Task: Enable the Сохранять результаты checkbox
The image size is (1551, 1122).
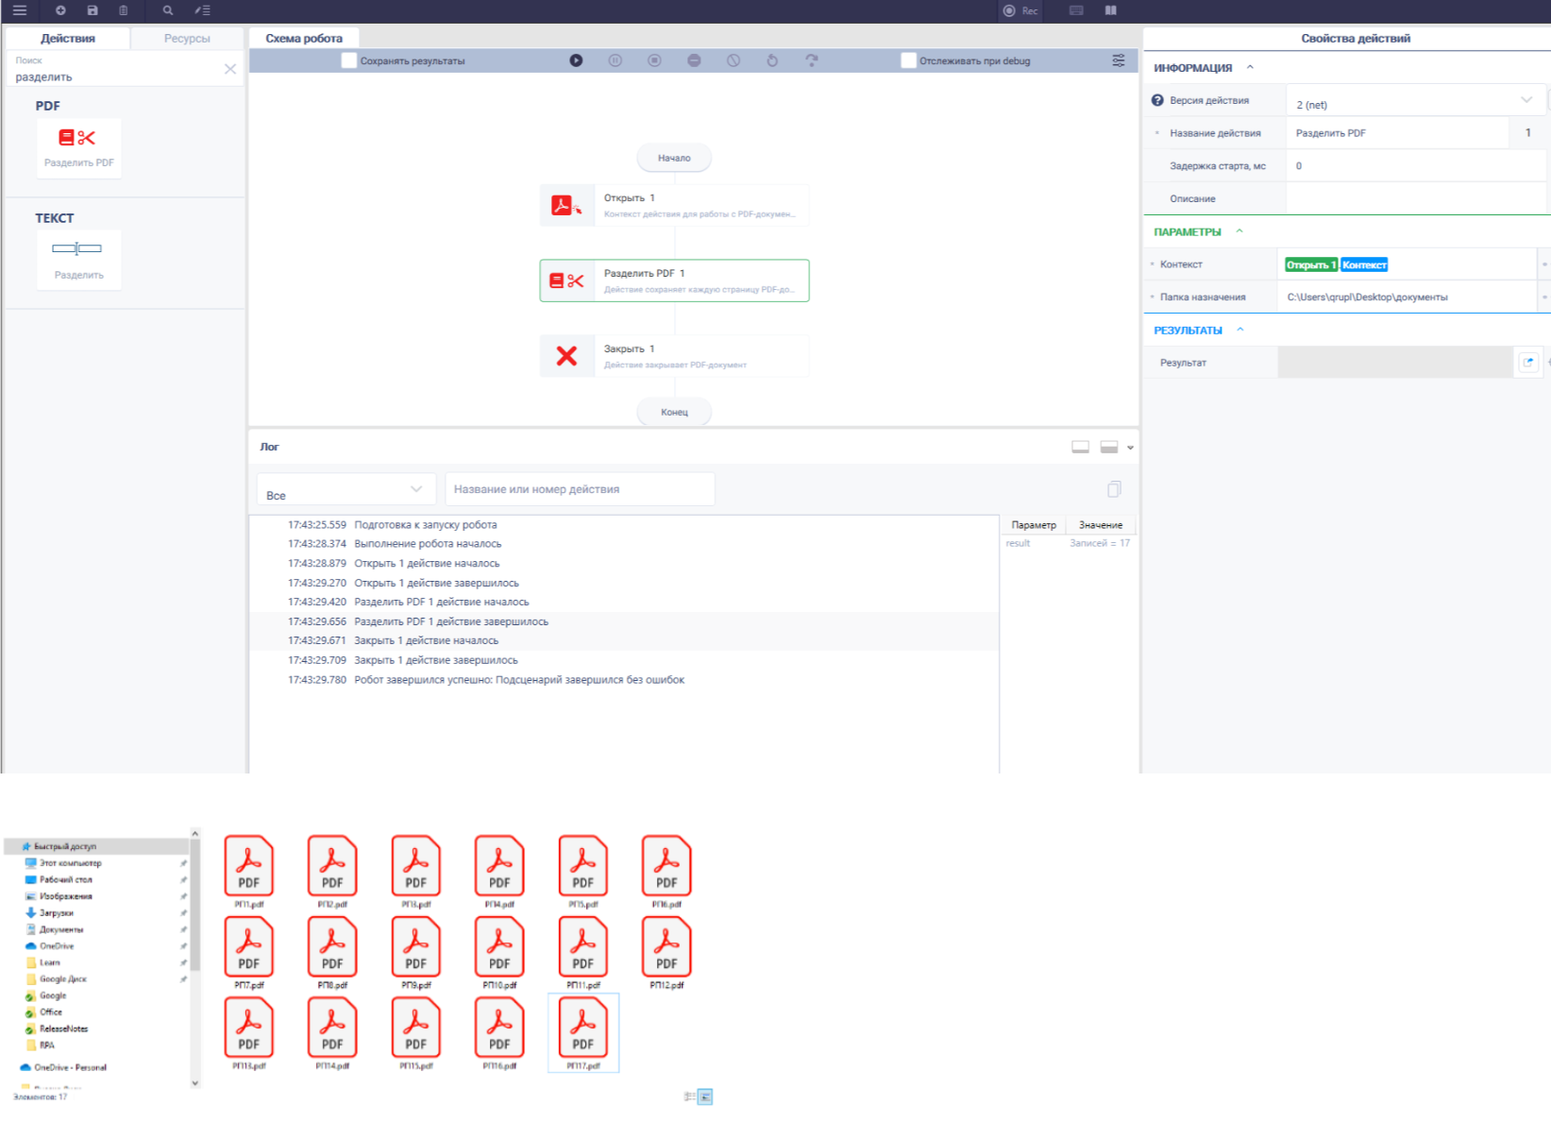Action: point(349,60)
